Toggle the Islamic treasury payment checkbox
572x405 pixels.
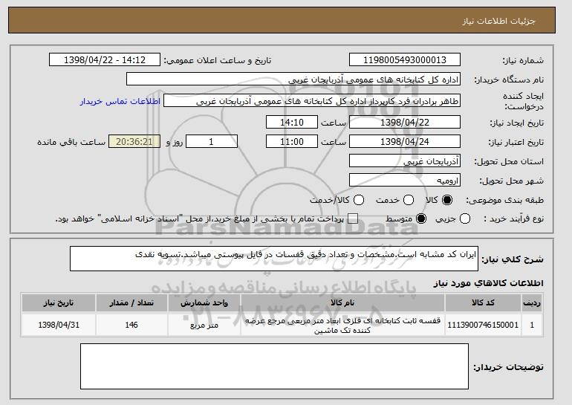point(353,219)
